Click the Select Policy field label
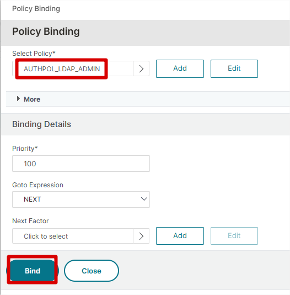 pos(34,54)
